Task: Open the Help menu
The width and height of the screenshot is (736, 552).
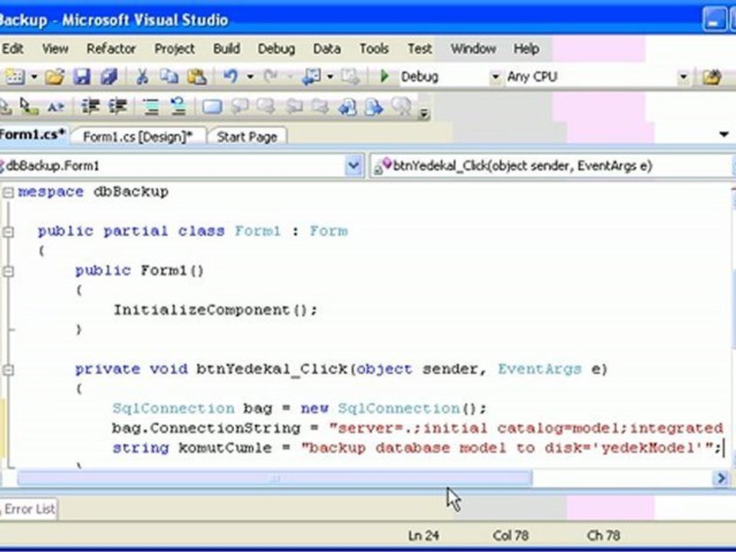Action: 526,48
